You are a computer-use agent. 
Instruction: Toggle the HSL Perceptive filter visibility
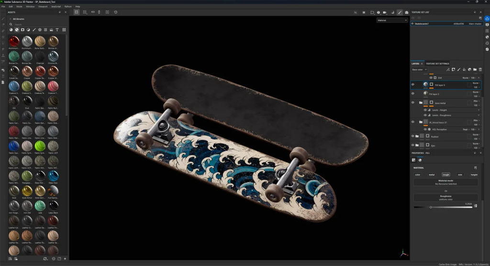425,129
